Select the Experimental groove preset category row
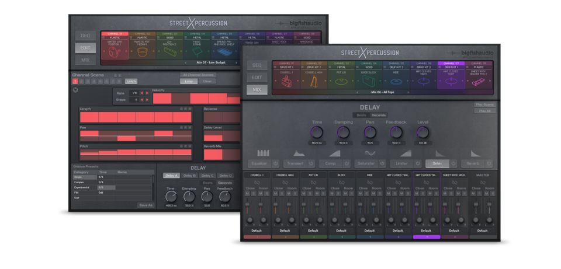Image resolution: width=561 pixels, height=269 pixels. [x=85, y=187]
